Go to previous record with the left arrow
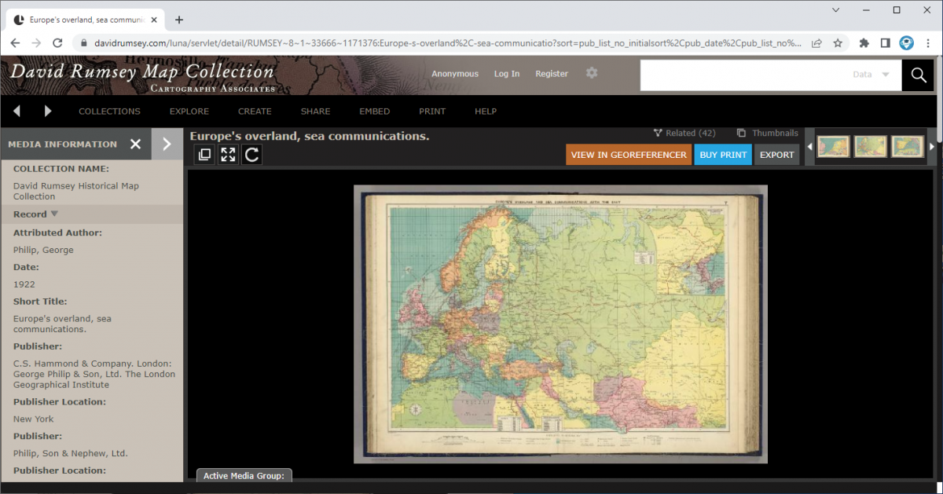Image resolution: width=943 pixels, height=494 pixels. (x=17, y=111)
